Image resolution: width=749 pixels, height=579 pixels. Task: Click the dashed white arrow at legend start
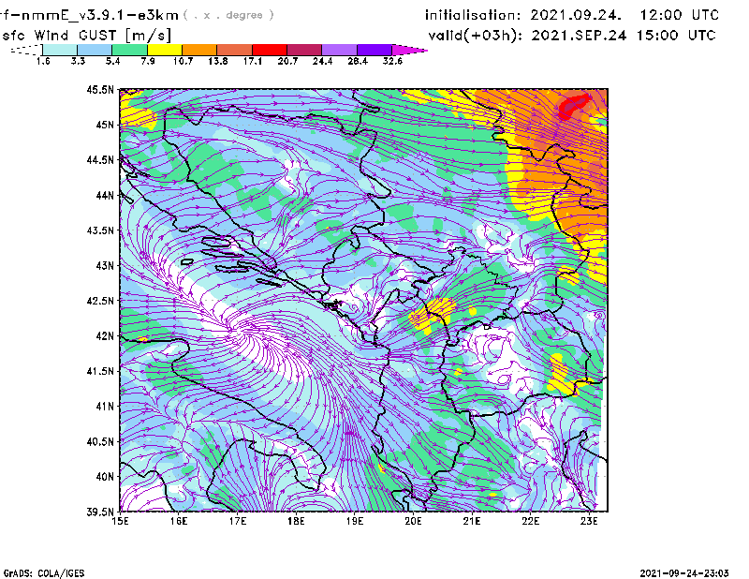point(26,50)
